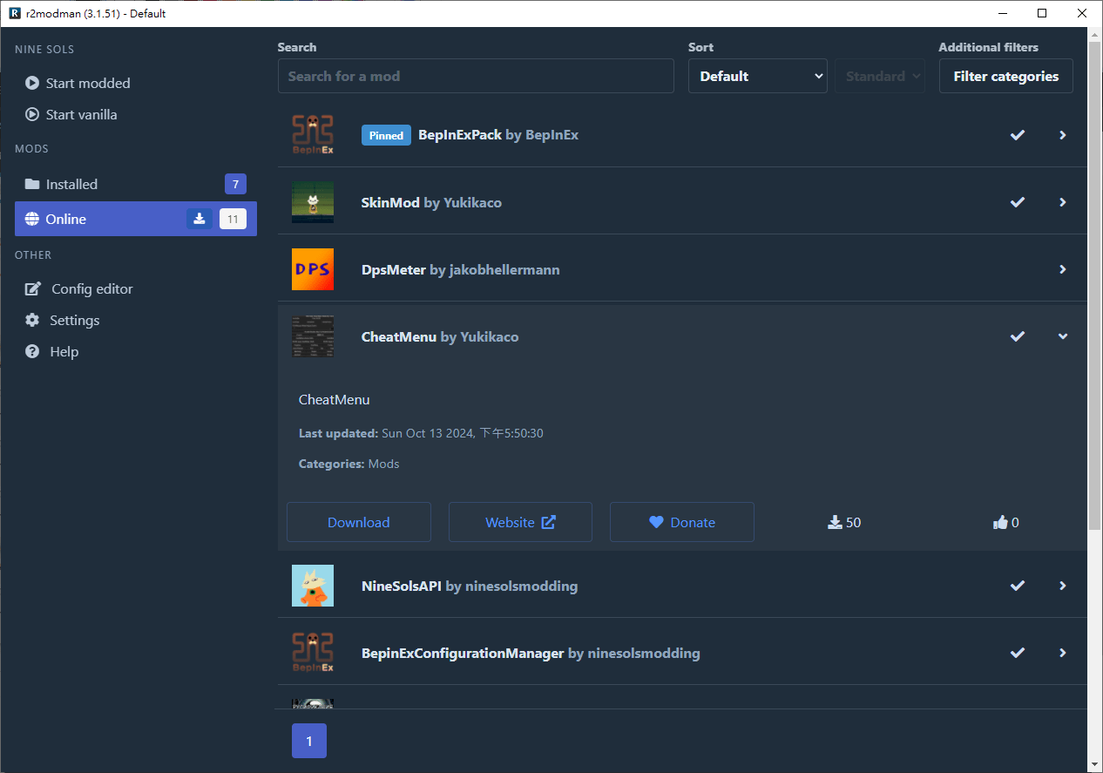Click the installed checkmark on SkinMod row
This screenshot has width=1103, height=773.
(x=1017, y=202)
